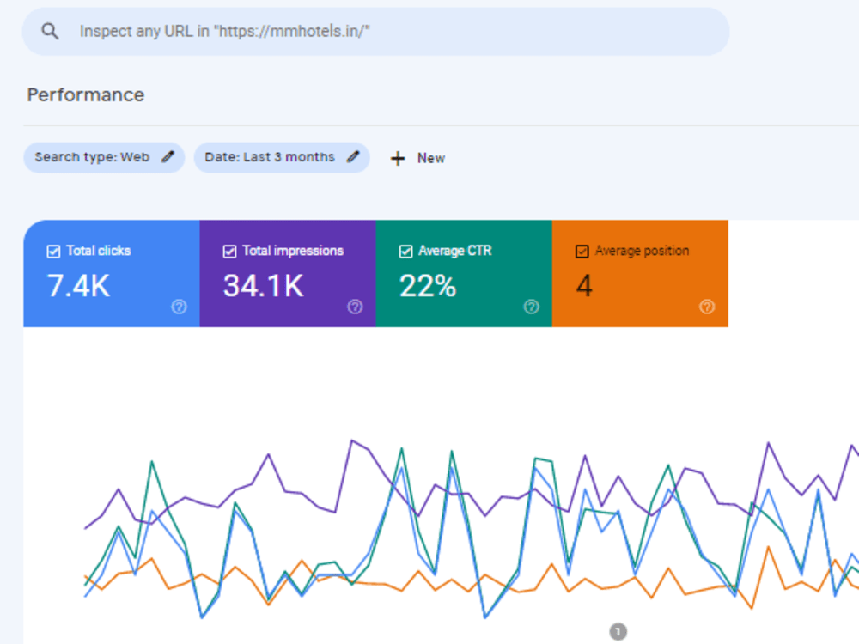
Task: Open help icon on Total impressions card
Action: coord(355,307)
